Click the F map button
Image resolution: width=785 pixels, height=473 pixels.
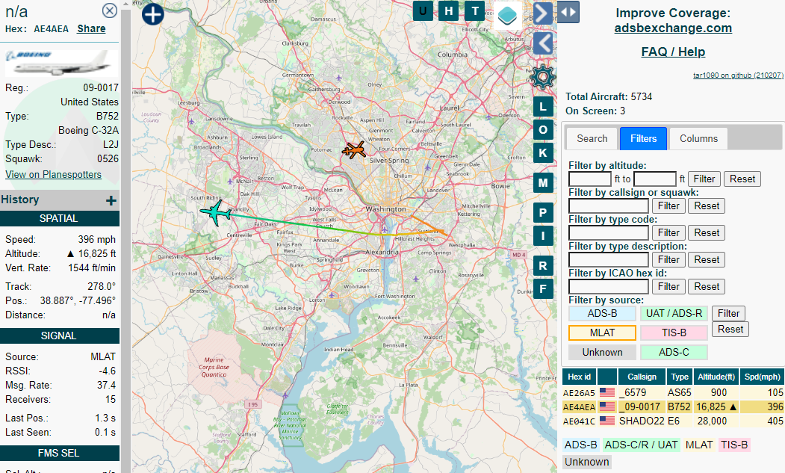click(543, 288)
